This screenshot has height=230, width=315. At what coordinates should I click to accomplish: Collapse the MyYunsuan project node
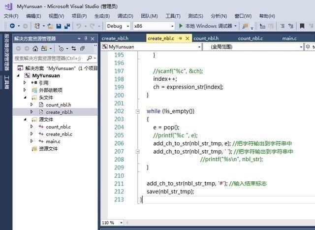[18, 75]
